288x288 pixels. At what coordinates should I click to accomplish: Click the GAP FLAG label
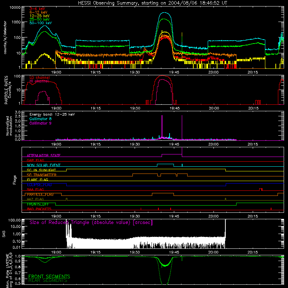point(35,160)
